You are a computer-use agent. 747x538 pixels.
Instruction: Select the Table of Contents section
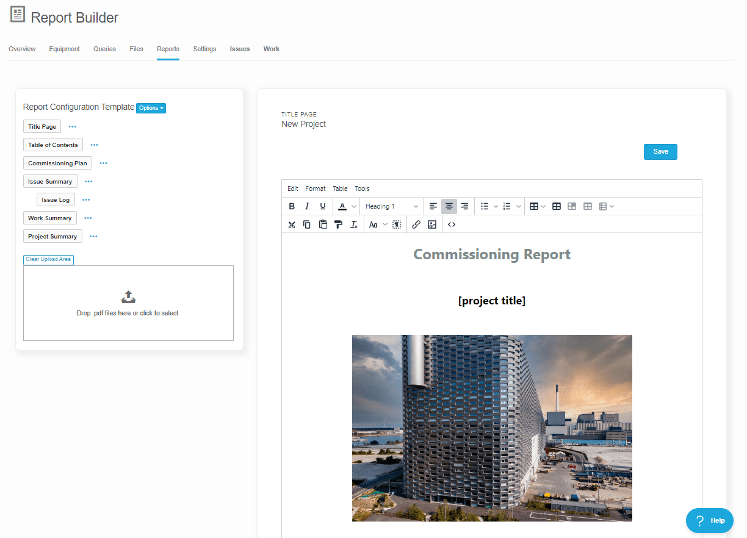tap(53, 145)
